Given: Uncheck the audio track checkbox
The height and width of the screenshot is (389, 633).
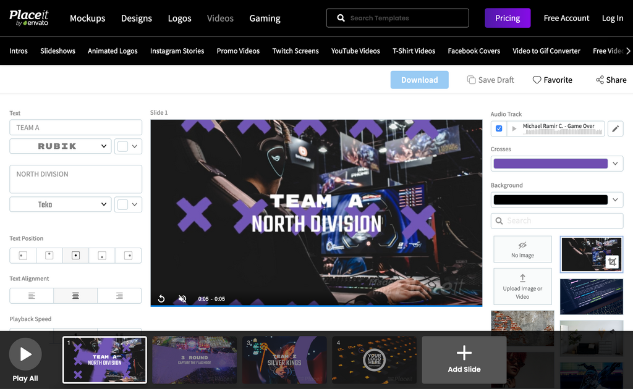Looking at the screenshot, I should pyautogui.click(x=499, y=128).
